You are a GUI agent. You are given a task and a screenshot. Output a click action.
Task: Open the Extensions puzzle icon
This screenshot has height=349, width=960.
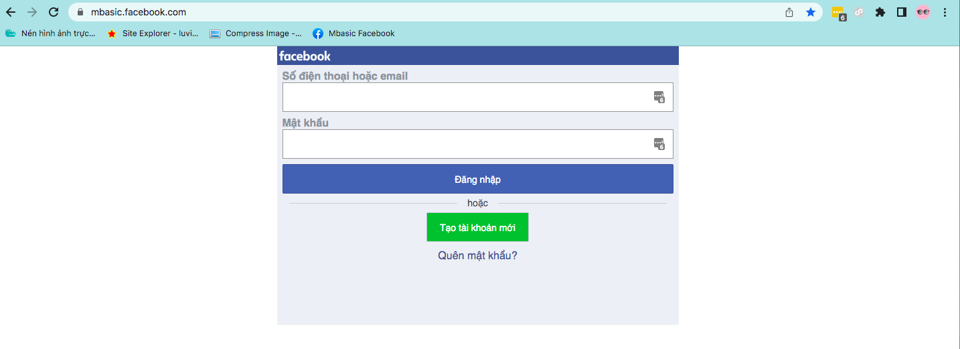(880, 12)
